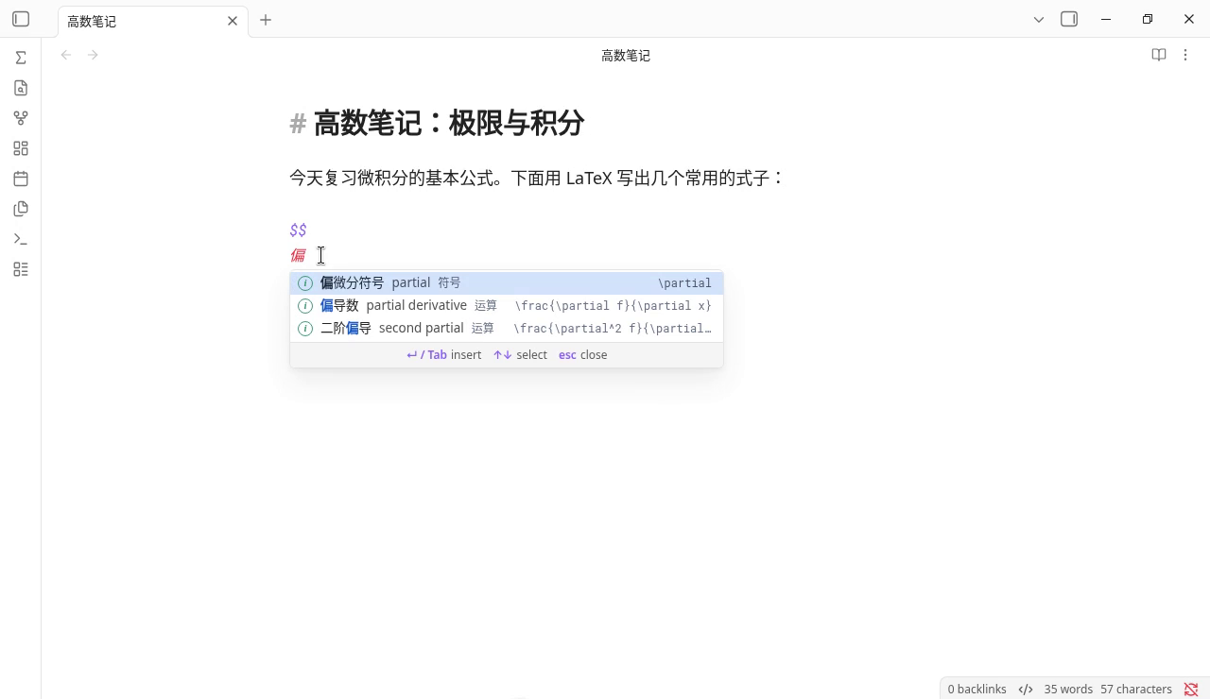The height and width of the screenshot is (699, 1210).
Task: Close the application window
Action: [x=1189, y=19]
